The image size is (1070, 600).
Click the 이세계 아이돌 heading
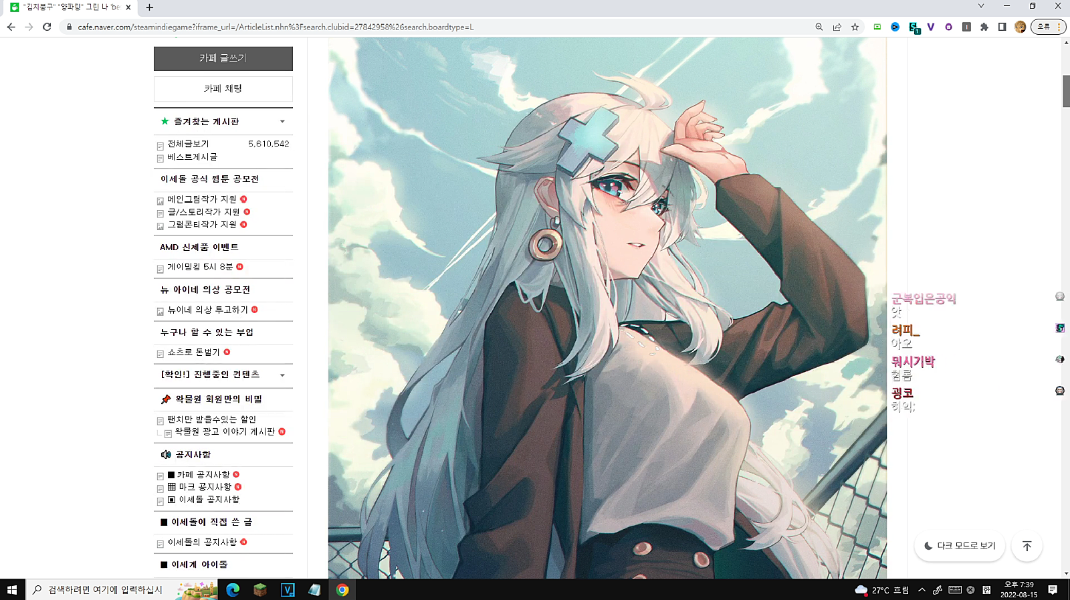pyautogui.click(x=199, y=565)
